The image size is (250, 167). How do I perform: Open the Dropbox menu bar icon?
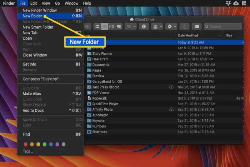pyautogui.click(x=228, y=3)
